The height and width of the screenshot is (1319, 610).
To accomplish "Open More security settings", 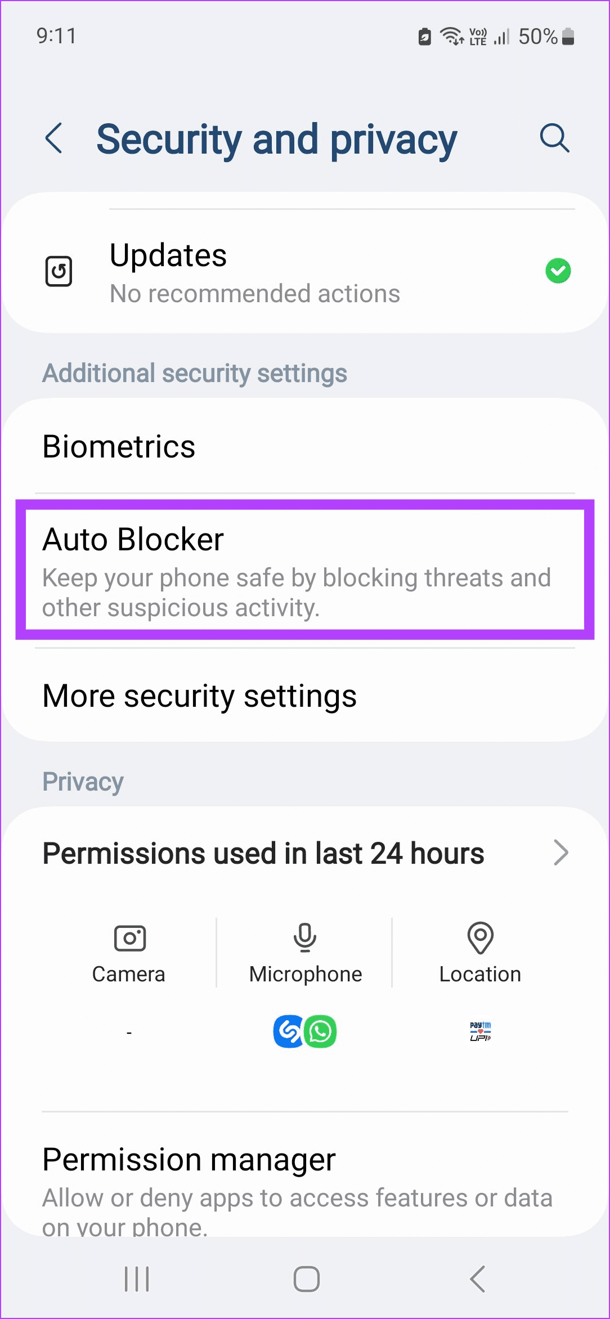I will [x=304, y=696].
